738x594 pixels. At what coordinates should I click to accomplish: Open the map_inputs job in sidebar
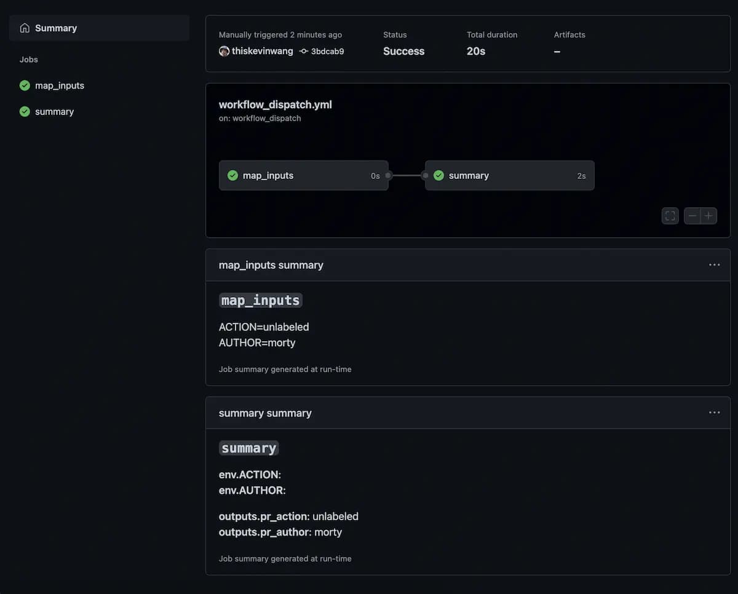coord(60,85)
